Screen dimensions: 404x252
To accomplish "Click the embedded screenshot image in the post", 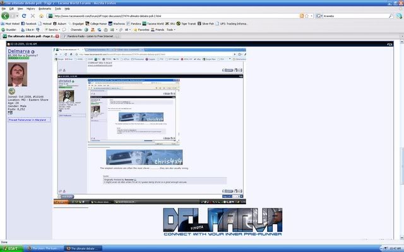I will click(x=150, y=126).
